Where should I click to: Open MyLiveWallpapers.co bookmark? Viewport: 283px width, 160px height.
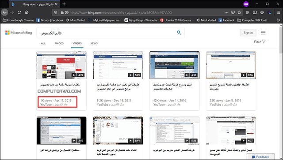(105, 20)
